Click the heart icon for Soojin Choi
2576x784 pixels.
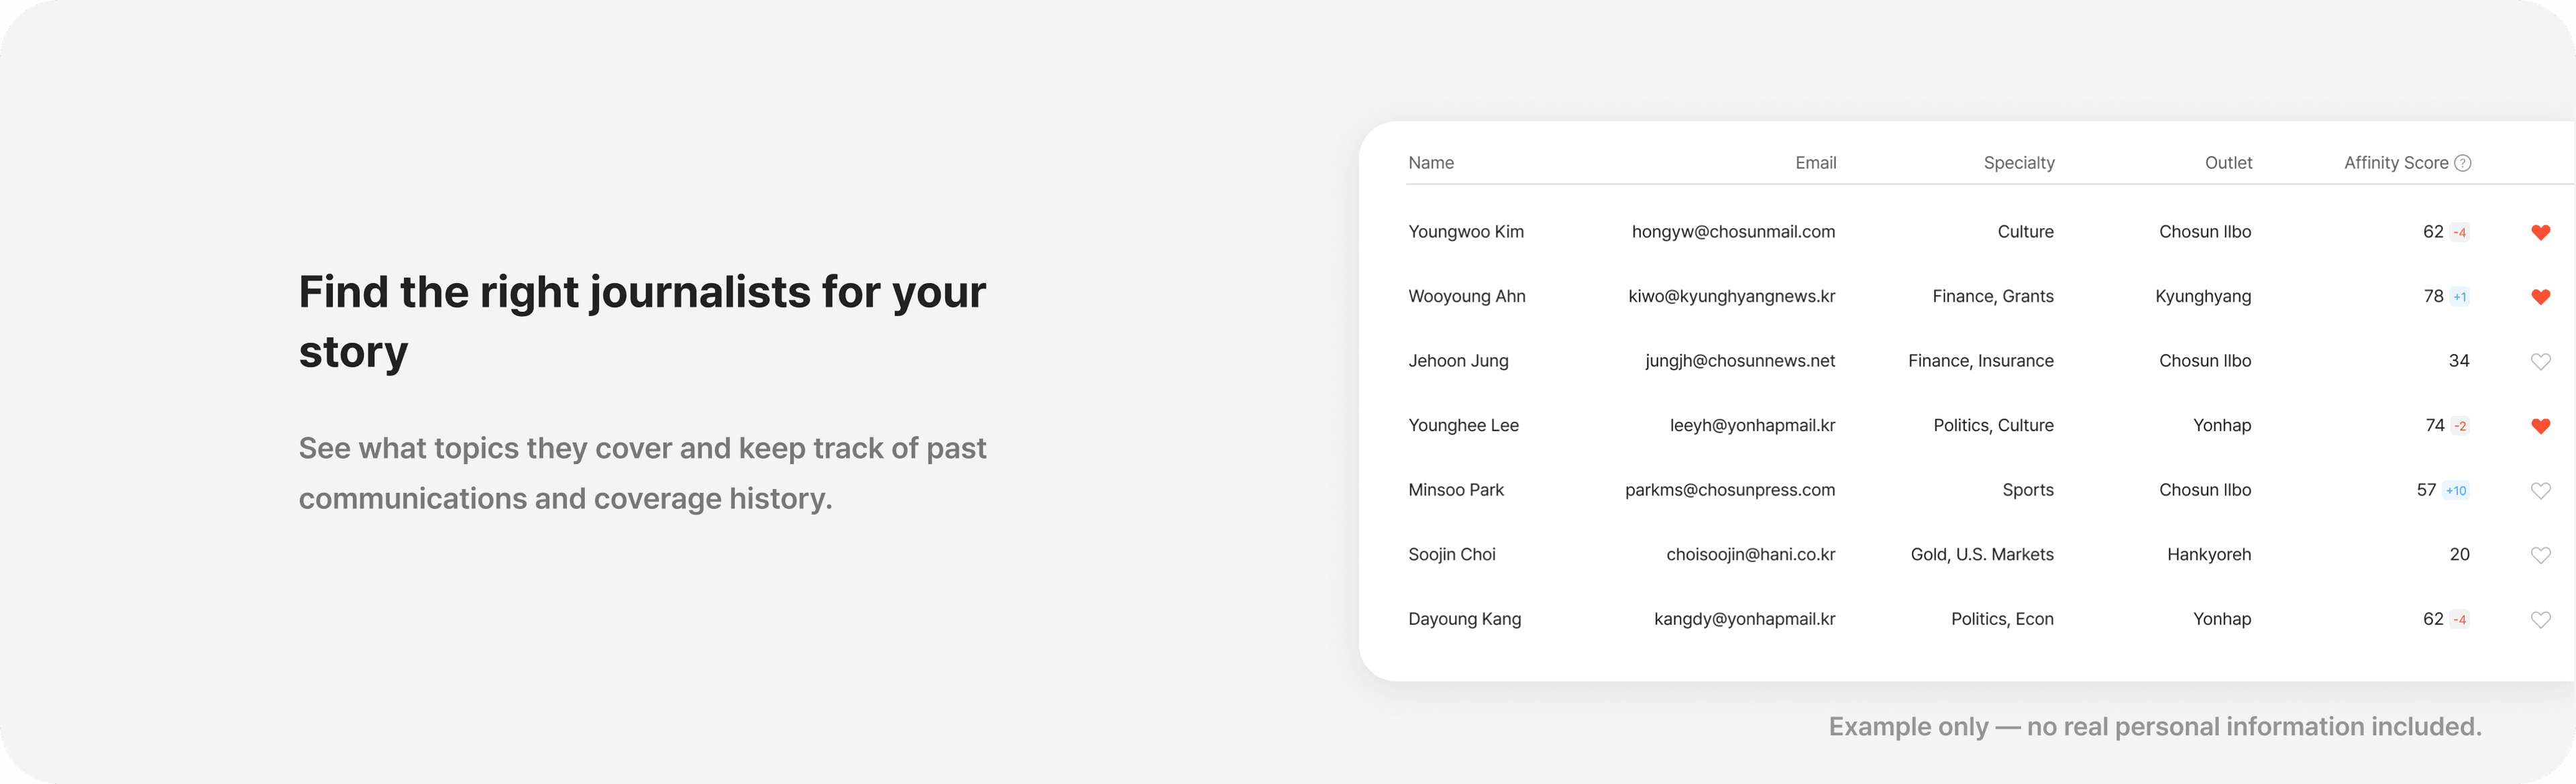(x=2540, y=555)
